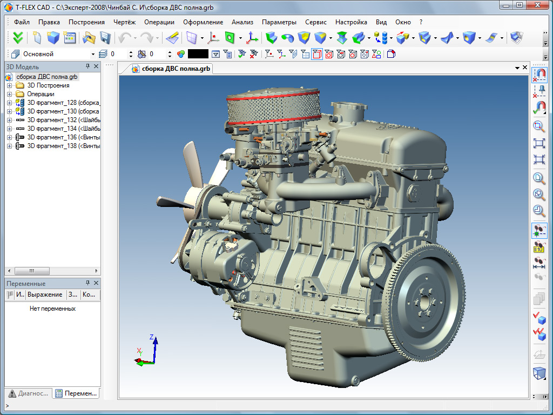The width and height of the screenshot is (553, 415).
Task: Expand 3D фрагмент_136 tree node
Action: [10, 137]
